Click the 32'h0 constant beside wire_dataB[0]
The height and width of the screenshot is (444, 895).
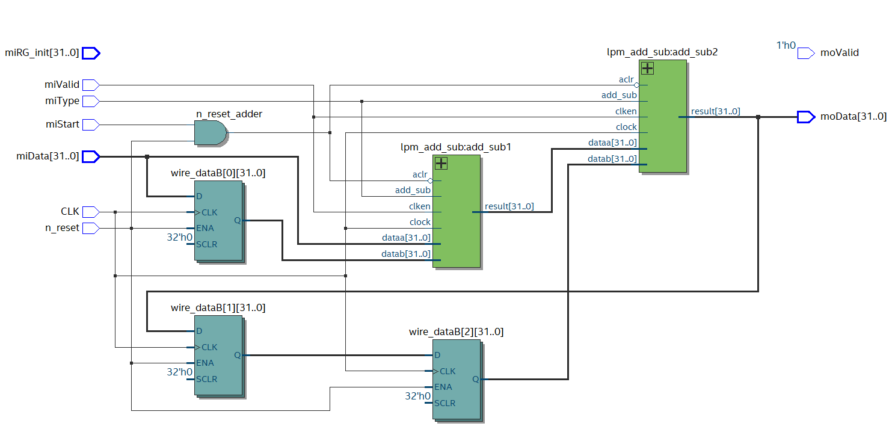pyautogui.click(x=179, y=237)
